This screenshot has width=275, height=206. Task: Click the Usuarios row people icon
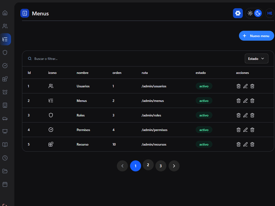pos(51,86)
